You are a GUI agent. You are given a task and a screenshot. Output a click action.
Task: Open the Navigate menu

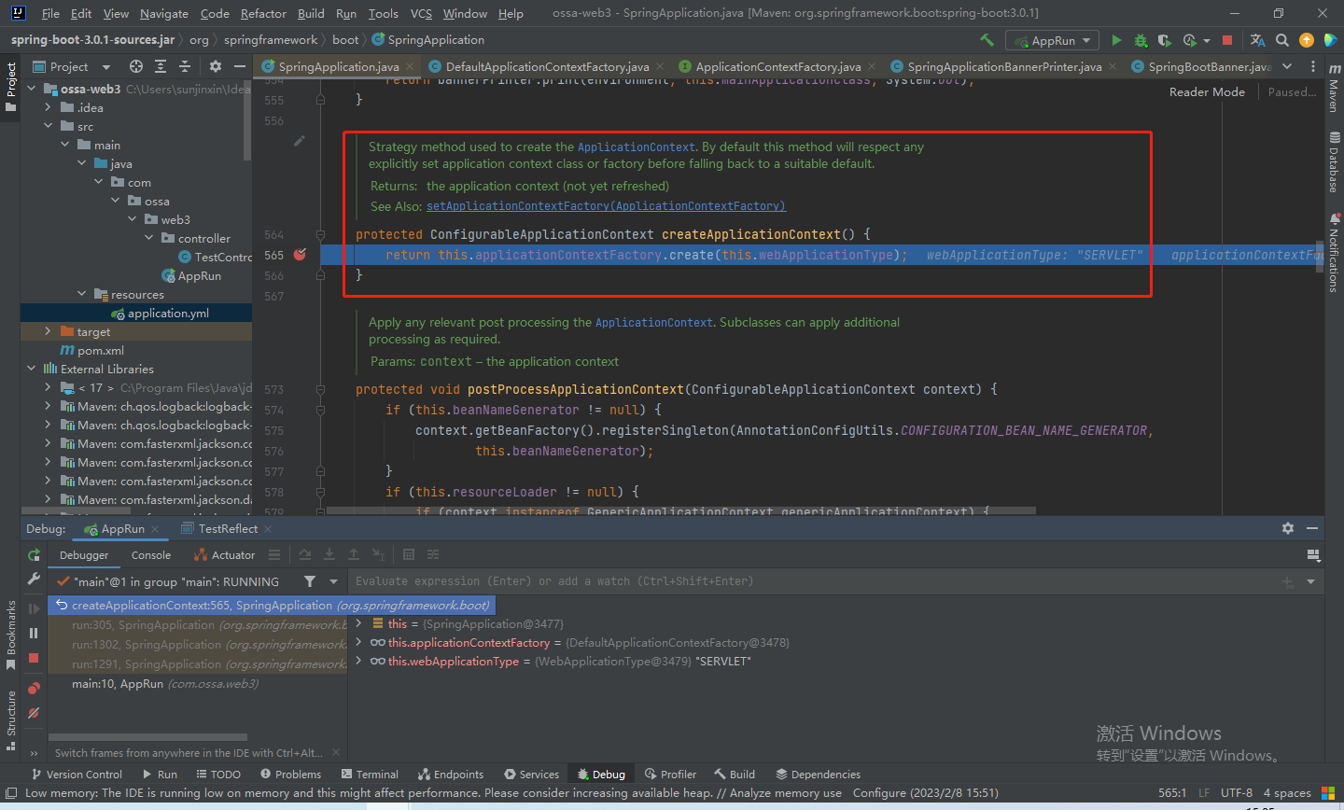point(164,13)
